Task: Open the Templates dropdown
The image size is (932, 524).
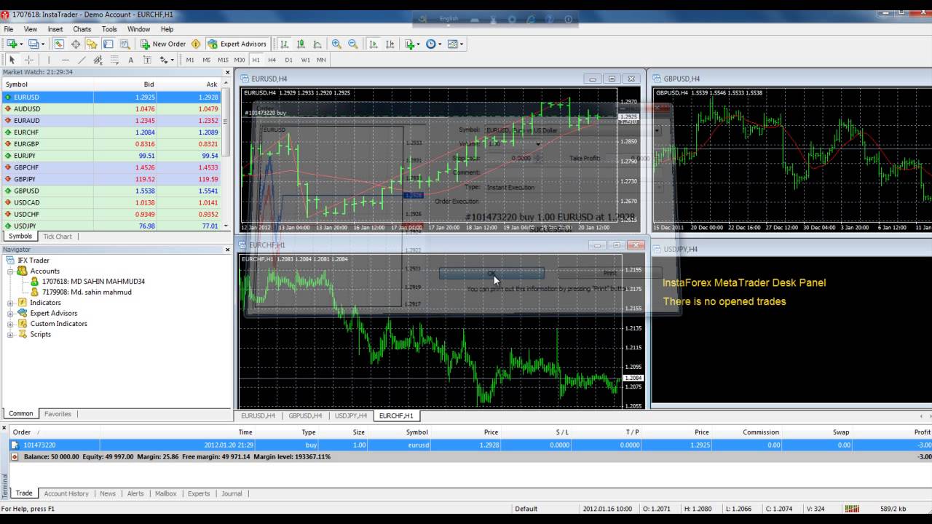Action: [456, 44]
